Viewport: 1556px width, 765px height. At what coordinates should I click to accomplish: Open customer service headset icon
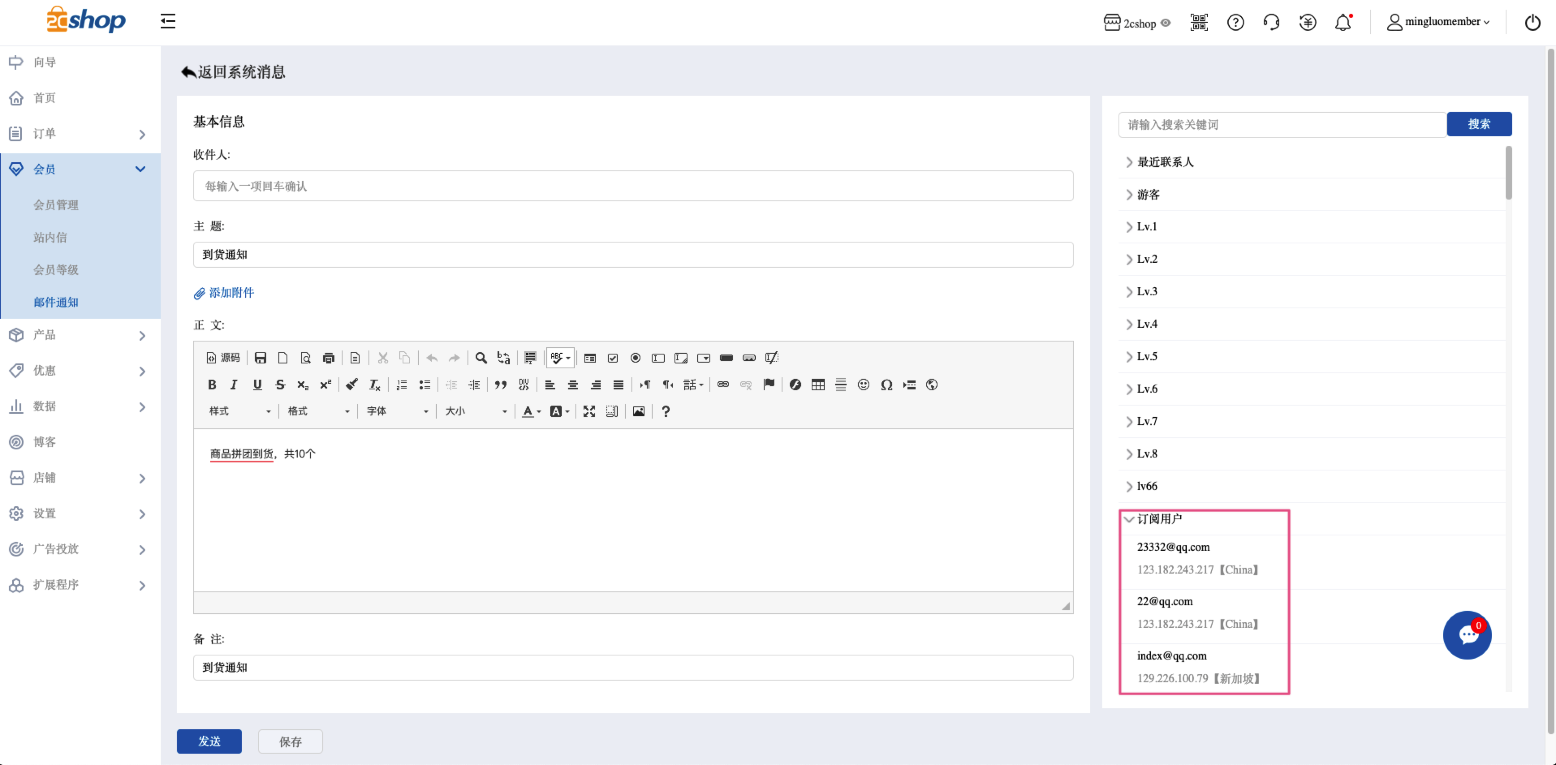coord(1271,22)
